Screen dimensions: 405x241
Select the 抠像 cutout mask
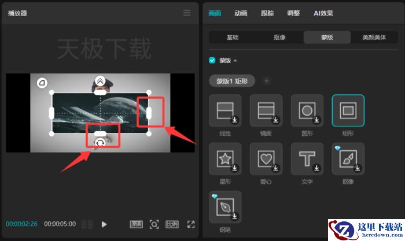(x=348, y=159)
